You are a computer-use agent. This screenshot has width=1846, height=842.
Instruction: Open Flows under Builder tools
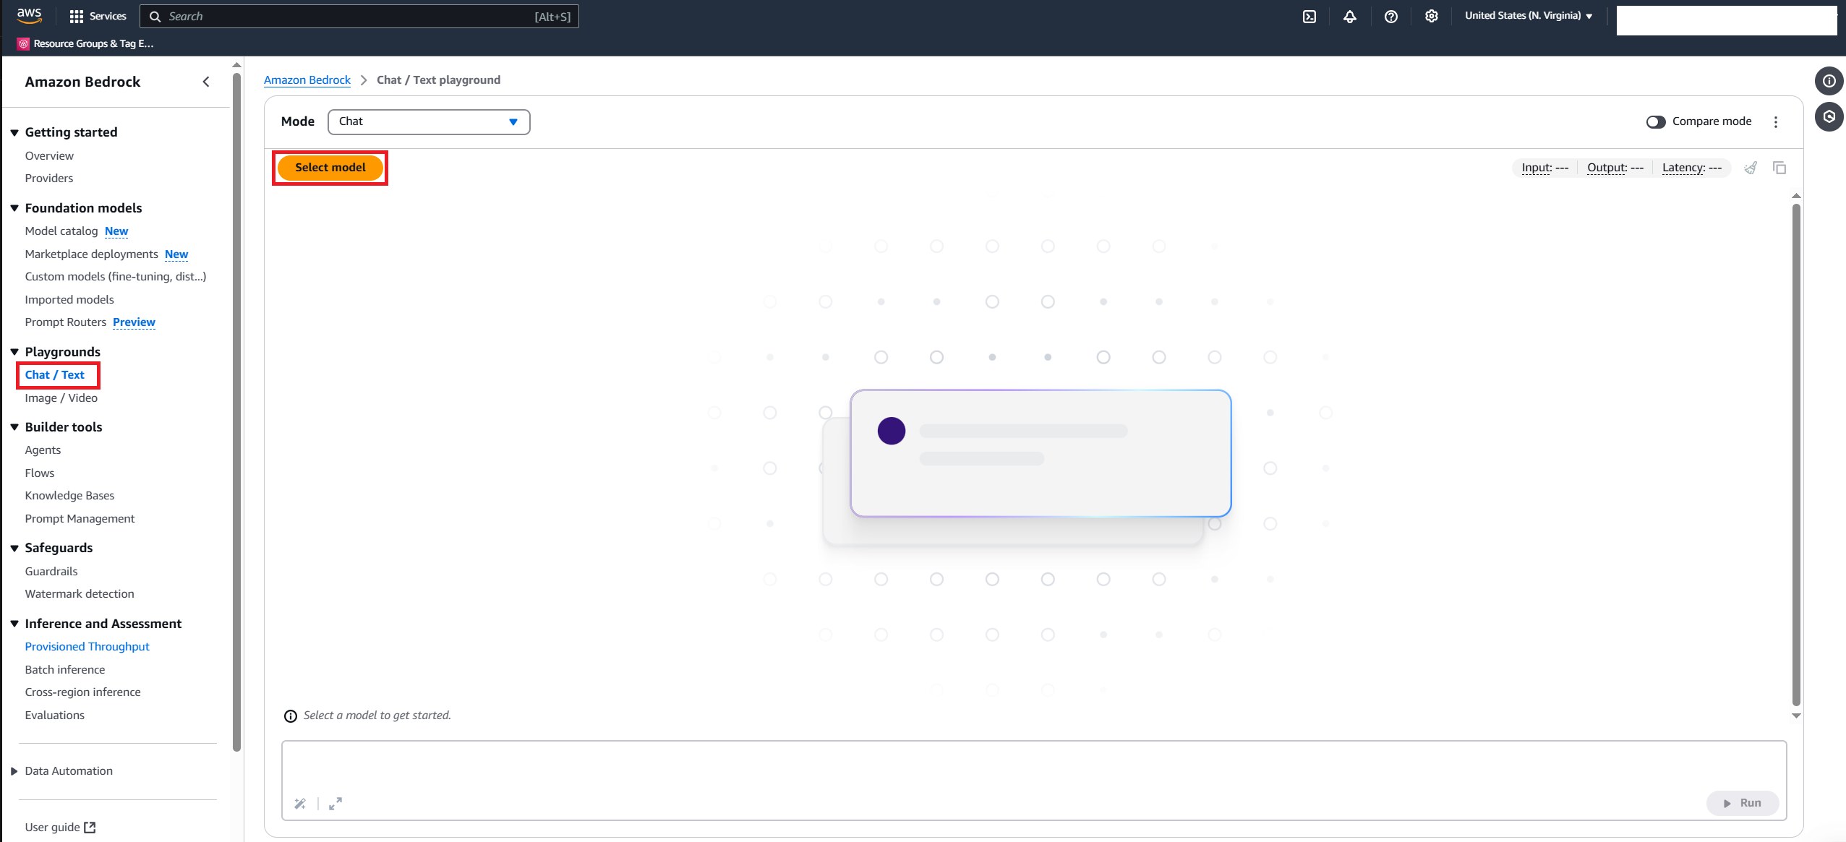coord(40,473)
